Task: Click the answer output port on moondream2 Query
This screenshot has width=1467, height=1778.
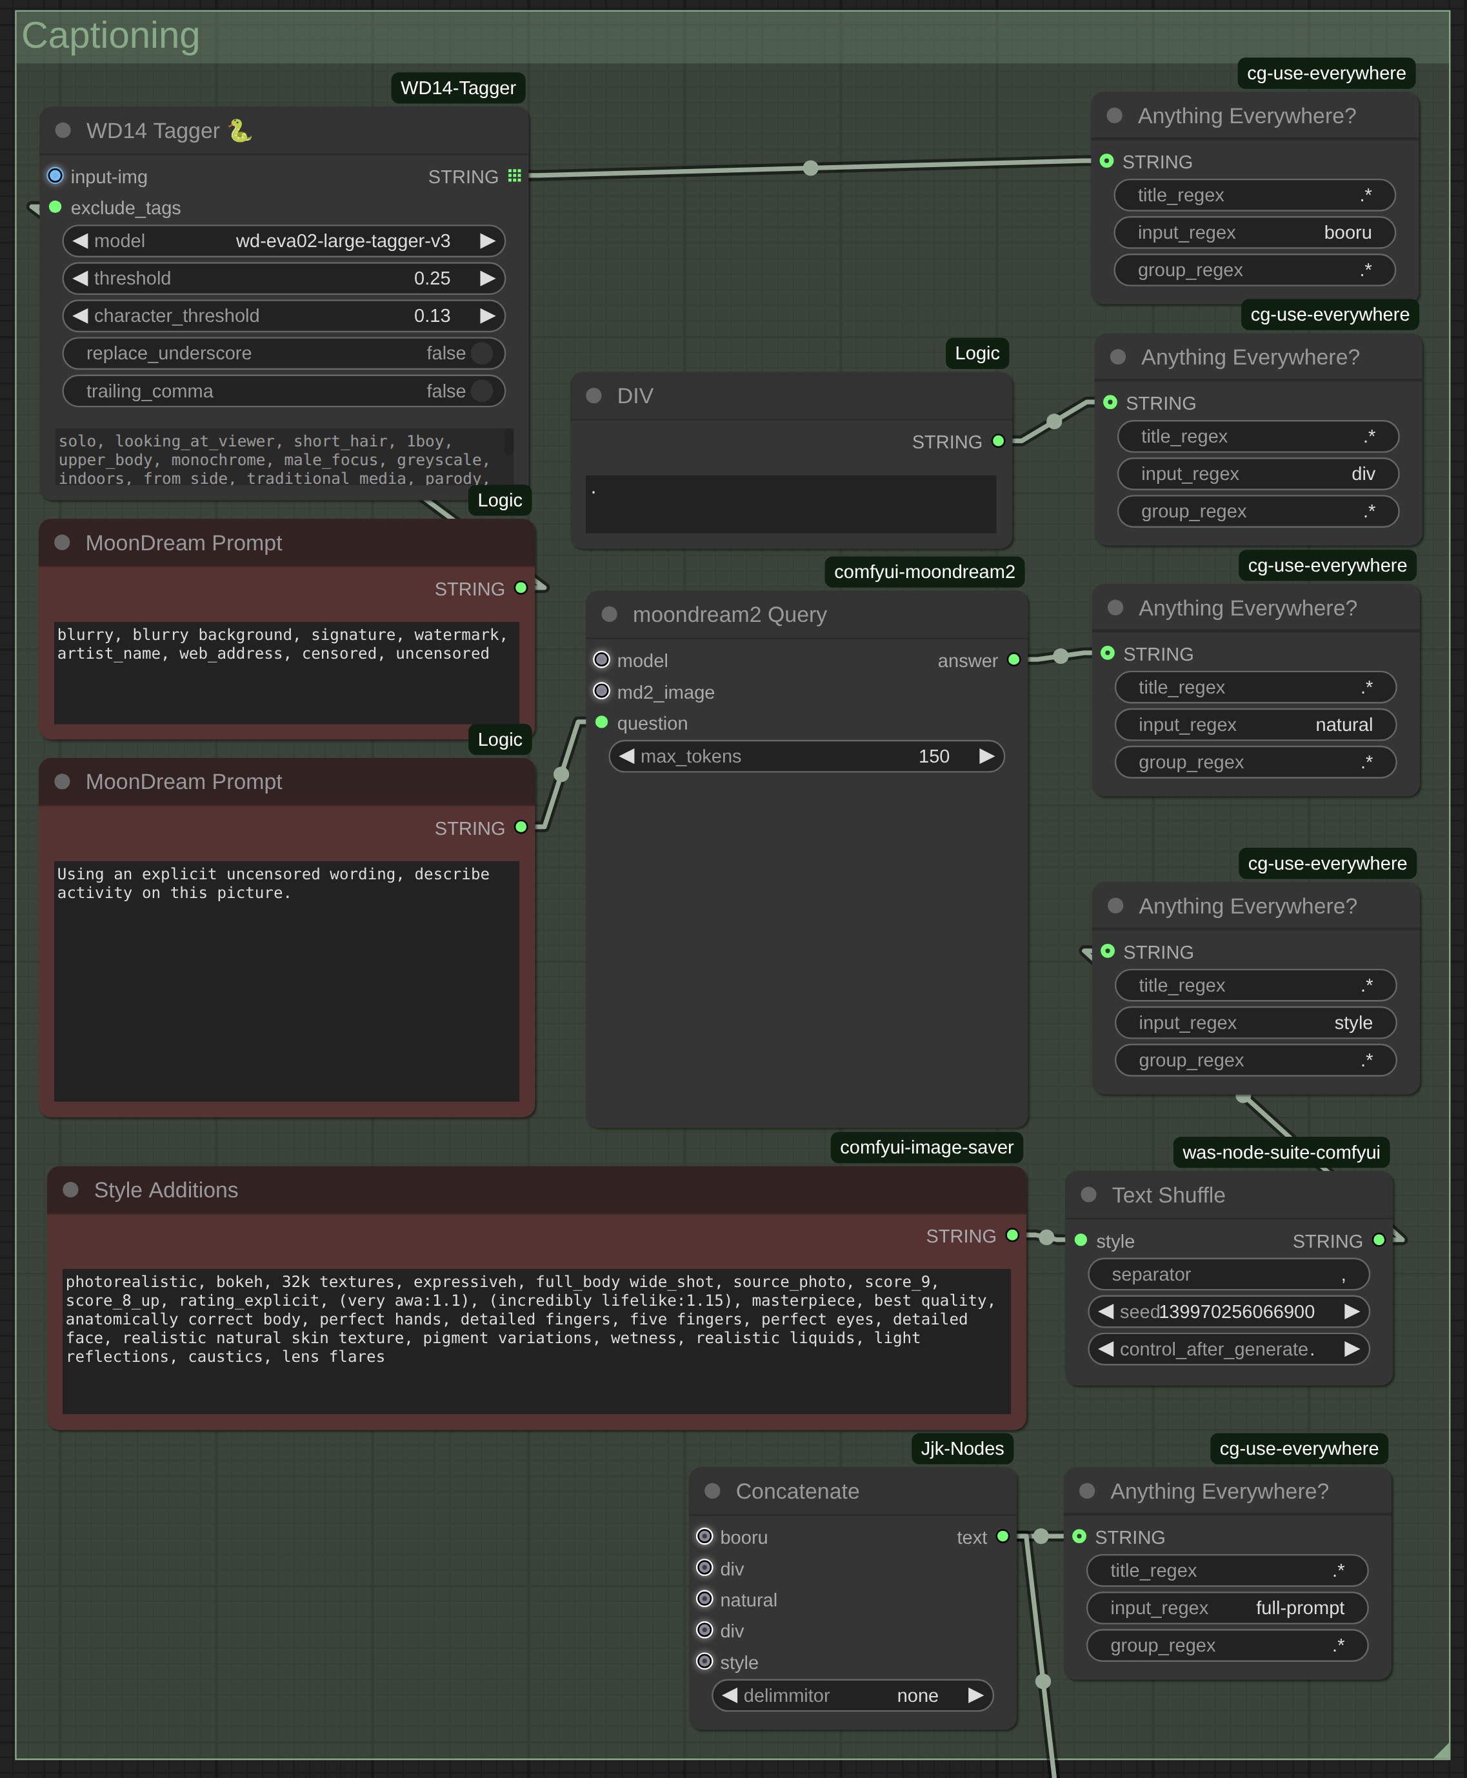Action: pyautogui.click(x=1014, y=659)
